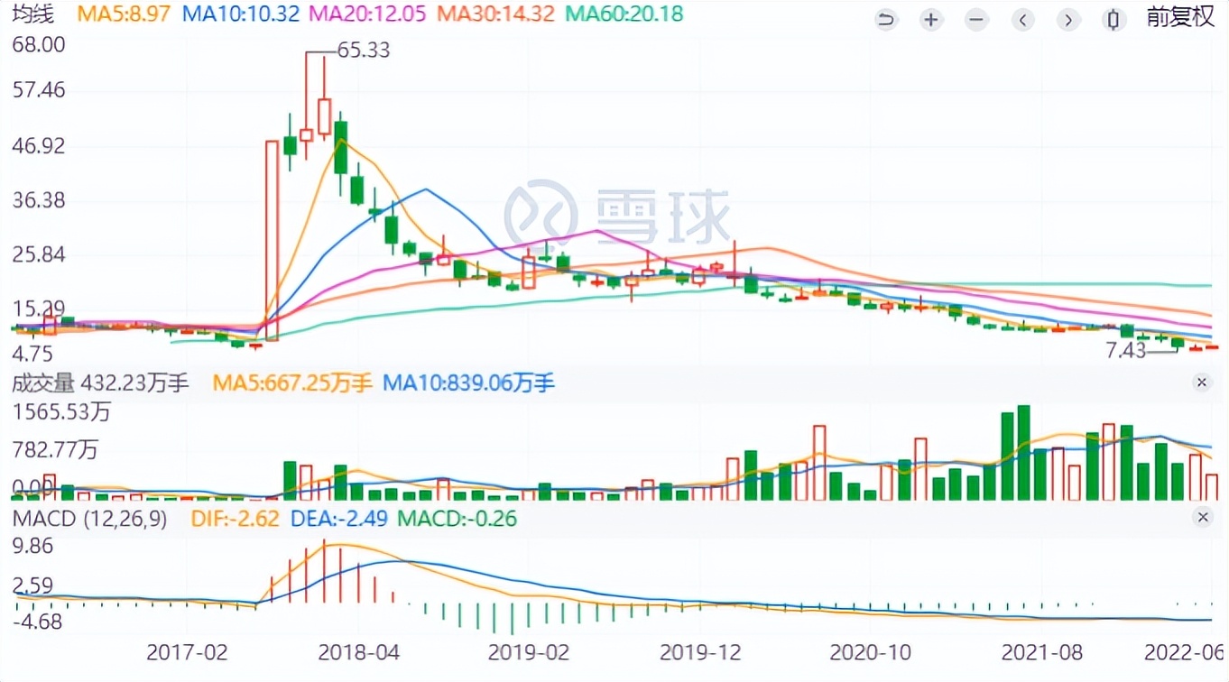Toggle the volume MA10:839.06万手 legend
Viewport: 1229px width, 682px height.
(x=470, y=382)
